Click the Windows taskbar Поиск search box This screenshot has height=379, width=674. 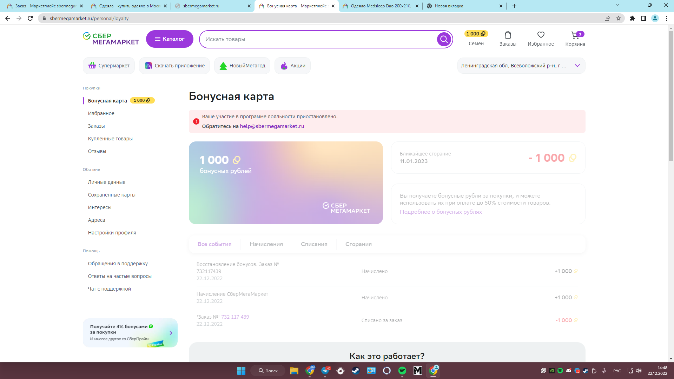pyautogui.click(x=268, y=371)
